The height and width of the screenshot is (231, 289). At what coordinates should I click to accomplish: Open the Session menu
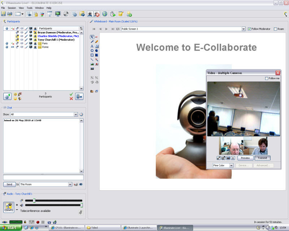[x=12, y=8]
